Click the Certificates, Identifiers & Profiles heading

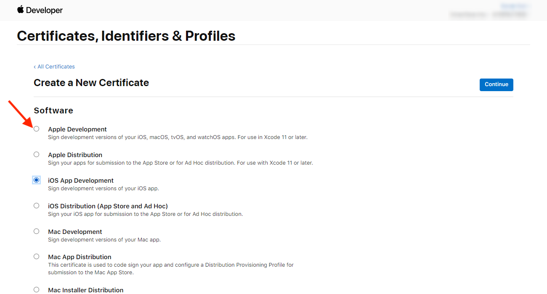coord(126,36)
